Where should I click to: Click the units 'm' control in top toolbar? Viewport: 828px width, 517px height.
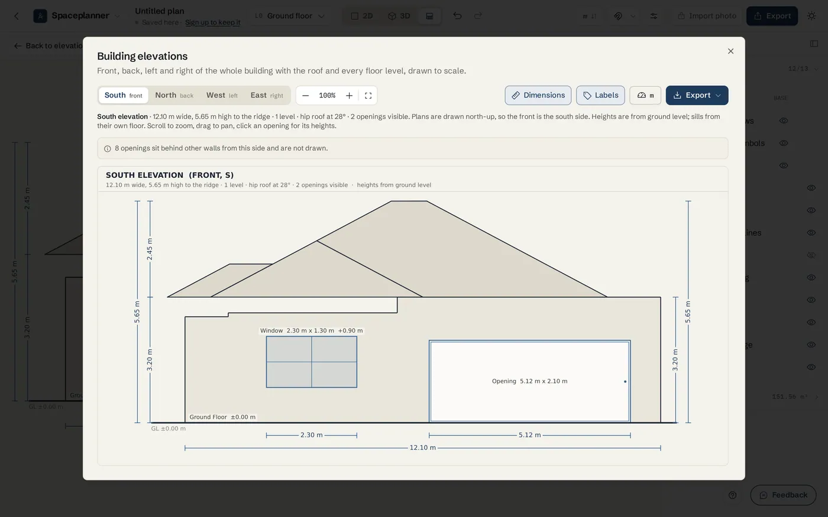click(589, 16)
